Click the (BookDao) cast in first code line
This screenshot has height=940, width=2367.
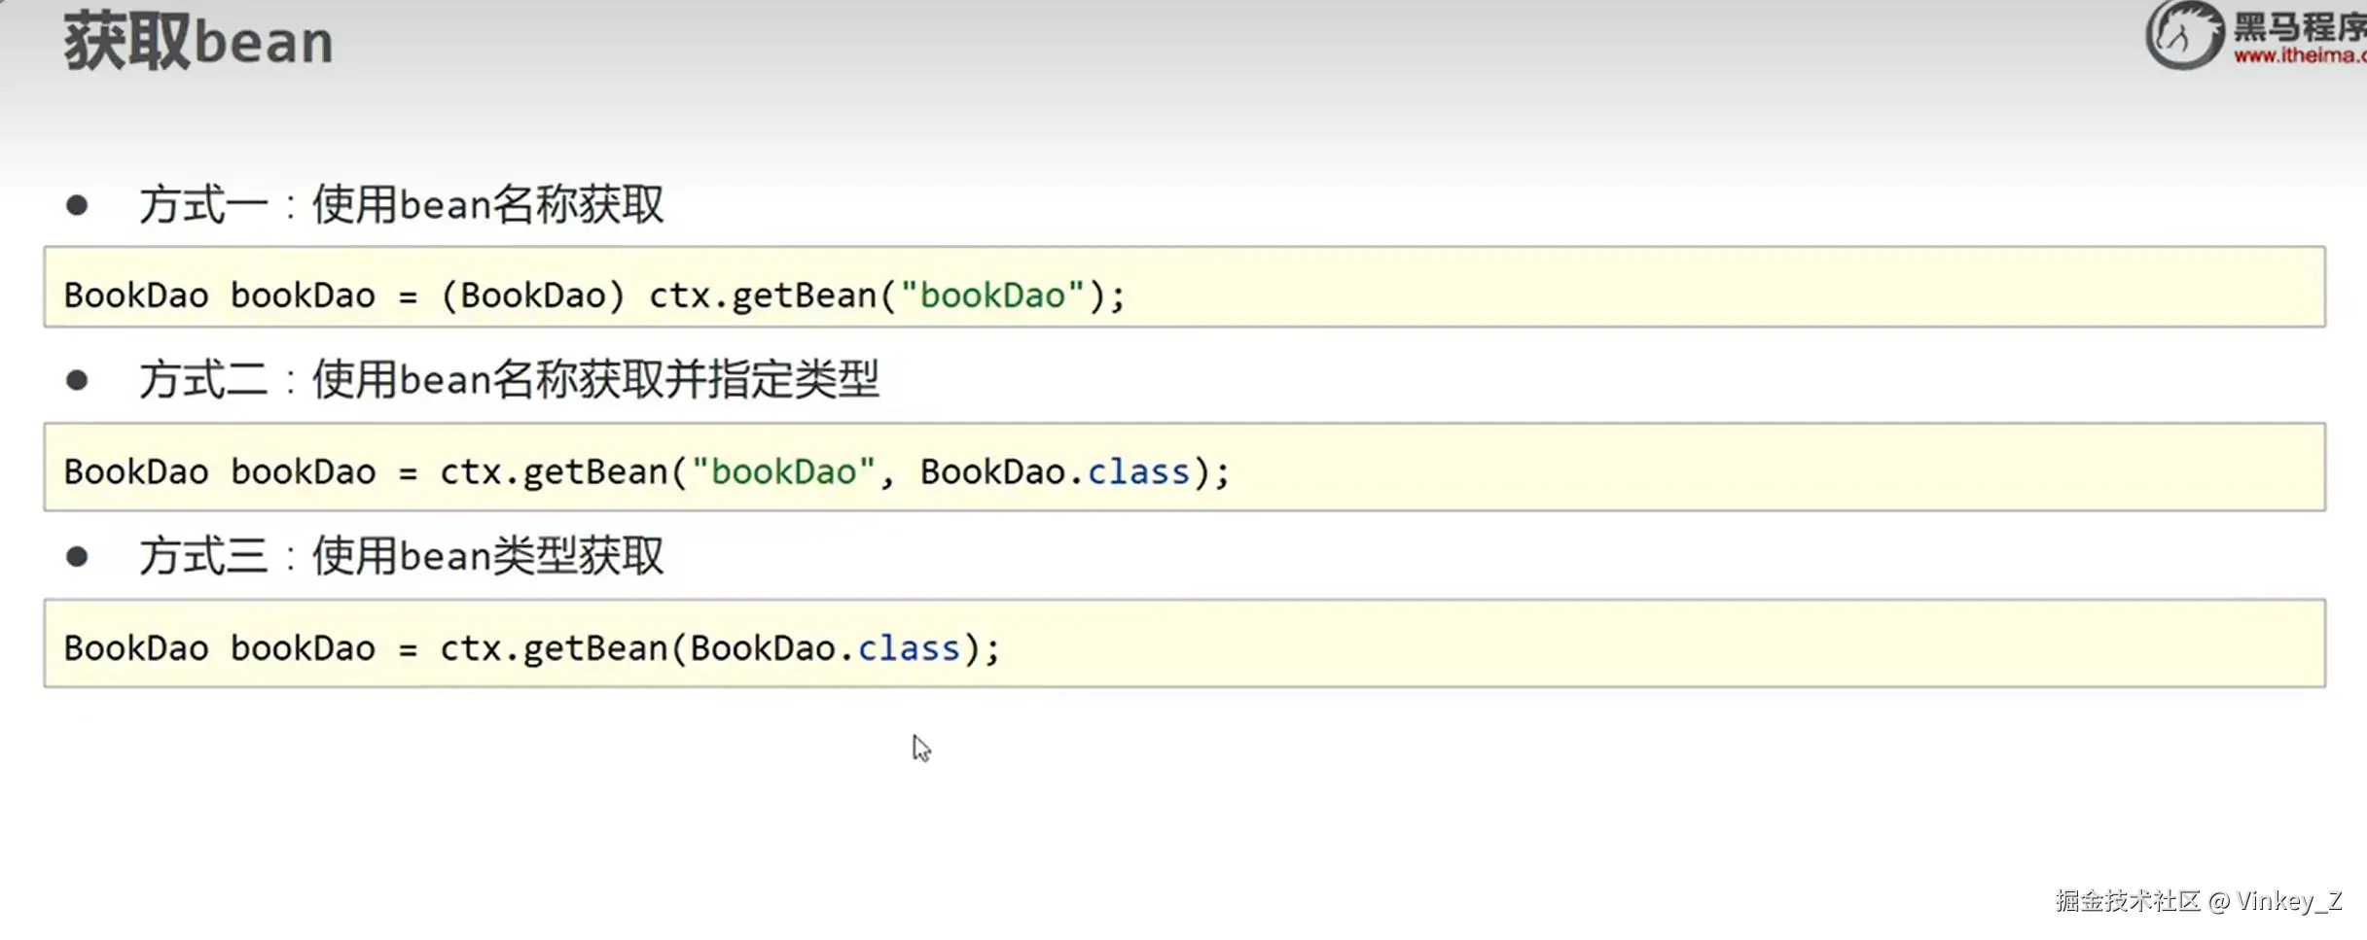532,296
